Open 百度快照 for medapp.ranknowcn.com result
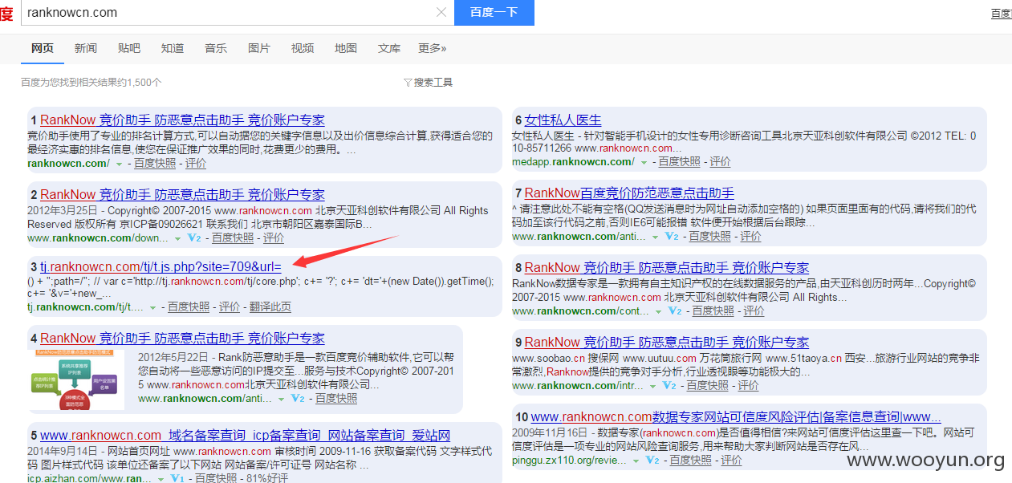The width and height of the screenshot is (1012, 483). pos(680,161)
